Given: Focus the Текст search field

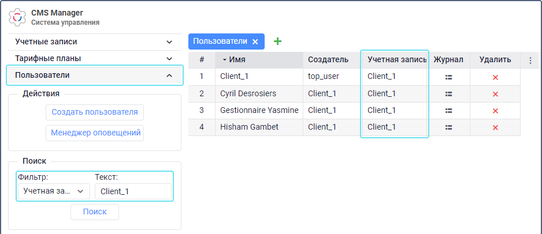Looking at the screenshot, I should coord(132,191).
